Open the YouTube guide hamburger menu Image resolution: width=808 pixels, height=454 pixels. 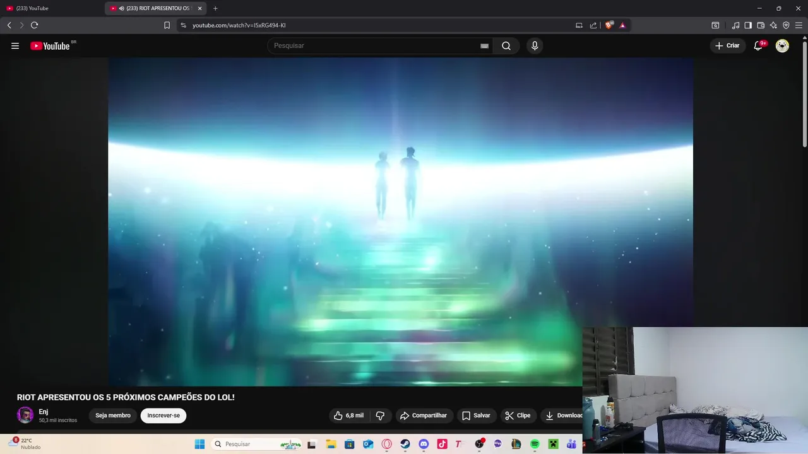[15, 45]
